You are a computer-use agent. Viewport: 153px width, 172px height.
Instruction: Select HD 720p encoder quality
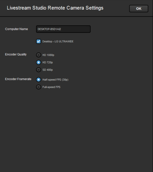point(38,62)
